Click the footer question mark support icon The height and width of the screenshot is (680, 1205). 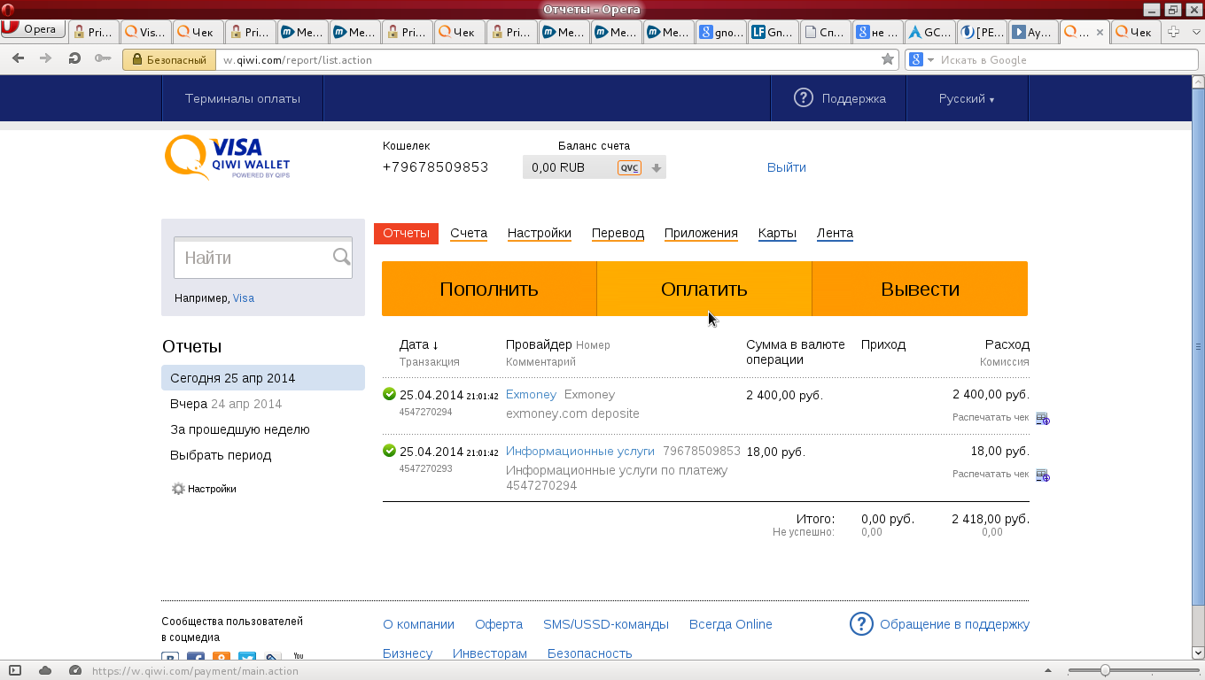861,624
